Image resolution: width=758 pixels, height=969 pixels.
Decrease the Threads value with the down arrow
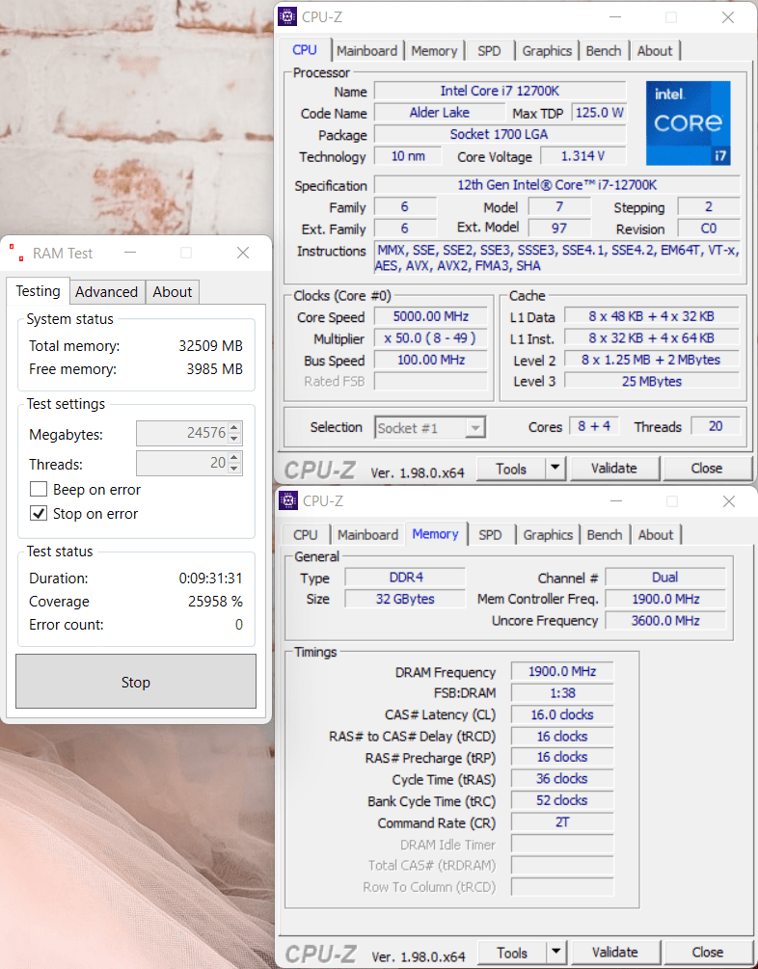pos(234,469)
